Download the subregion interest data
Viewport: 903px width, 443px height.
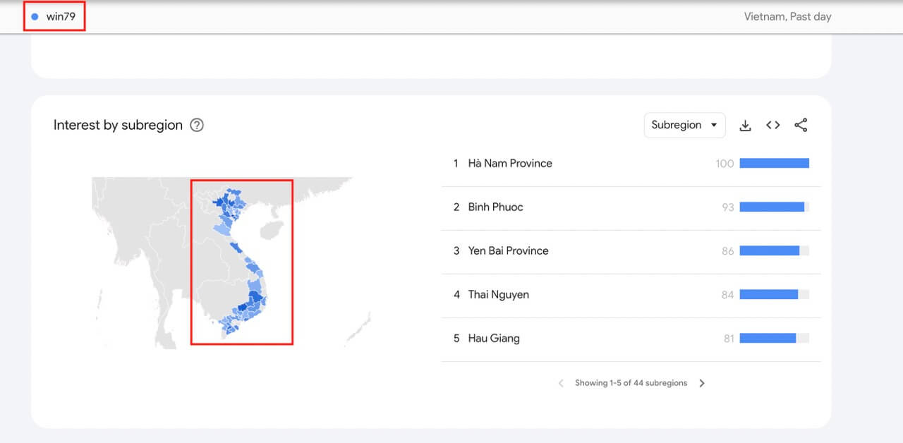[745, 126]
